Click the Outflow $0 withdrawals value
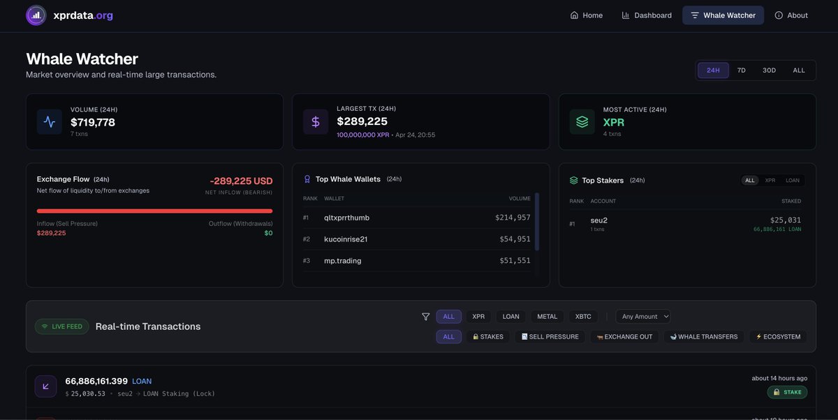Screen dimensions: 838x420 coord(268,233)
